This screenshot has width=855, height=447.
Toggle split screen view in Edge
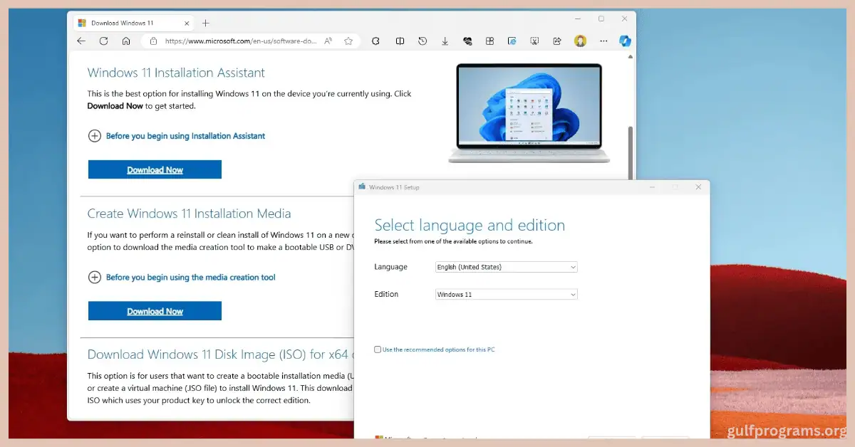(400, 41)
